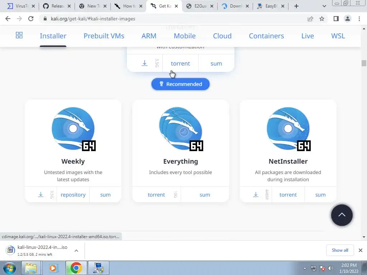Open Windows Media Player from taskbar
The width and height of the screenshot is (367, 275).
[x=53, y=268]
